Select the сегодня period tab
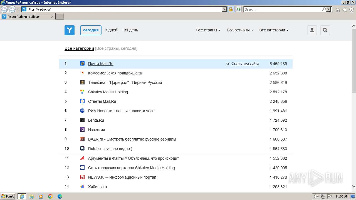Image resolution: width=356 pixels, height=200 pixels. (x=91, y=30)
